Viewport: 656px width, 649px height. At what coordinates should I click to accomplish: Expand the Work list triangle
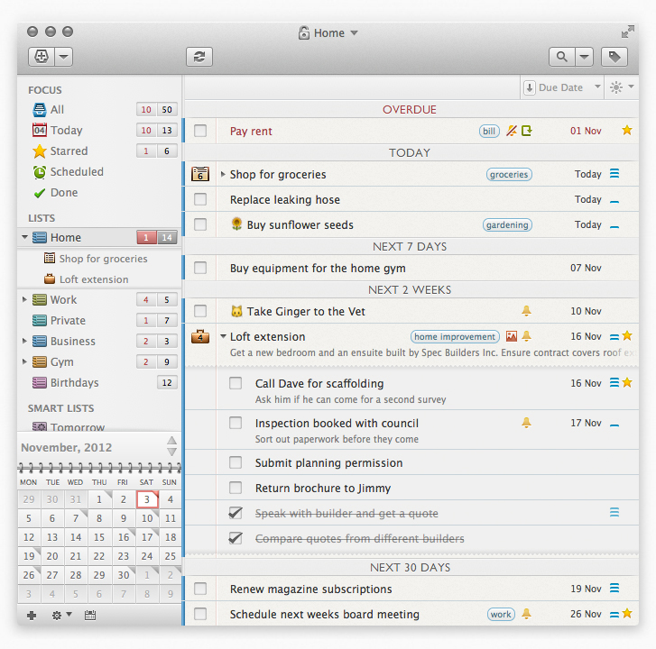[x=24, y=299]
